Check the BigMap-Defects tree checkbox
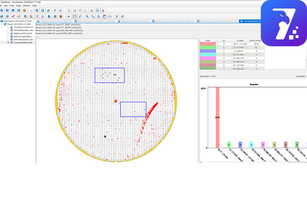Screen dimensions: 307x199 [x=8, y=33]
